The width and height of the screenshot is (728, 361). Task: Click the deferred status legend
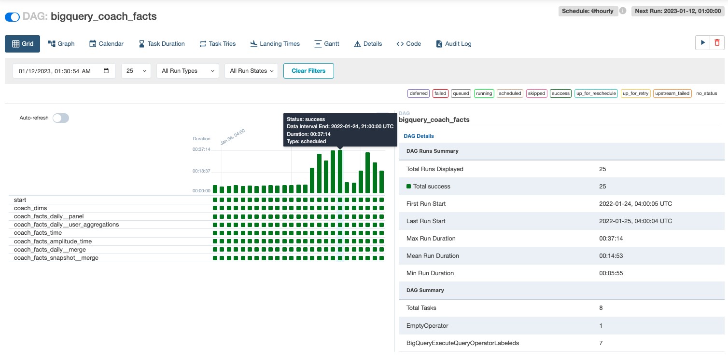pos(419,94)
